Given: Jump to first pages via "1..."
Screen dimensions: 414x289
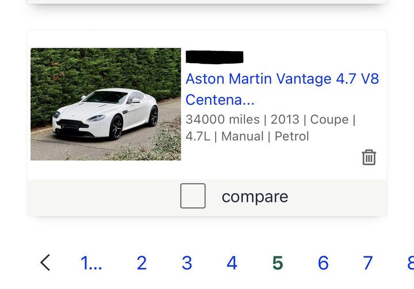Looking at the screenshot, I should click(91, 263).
